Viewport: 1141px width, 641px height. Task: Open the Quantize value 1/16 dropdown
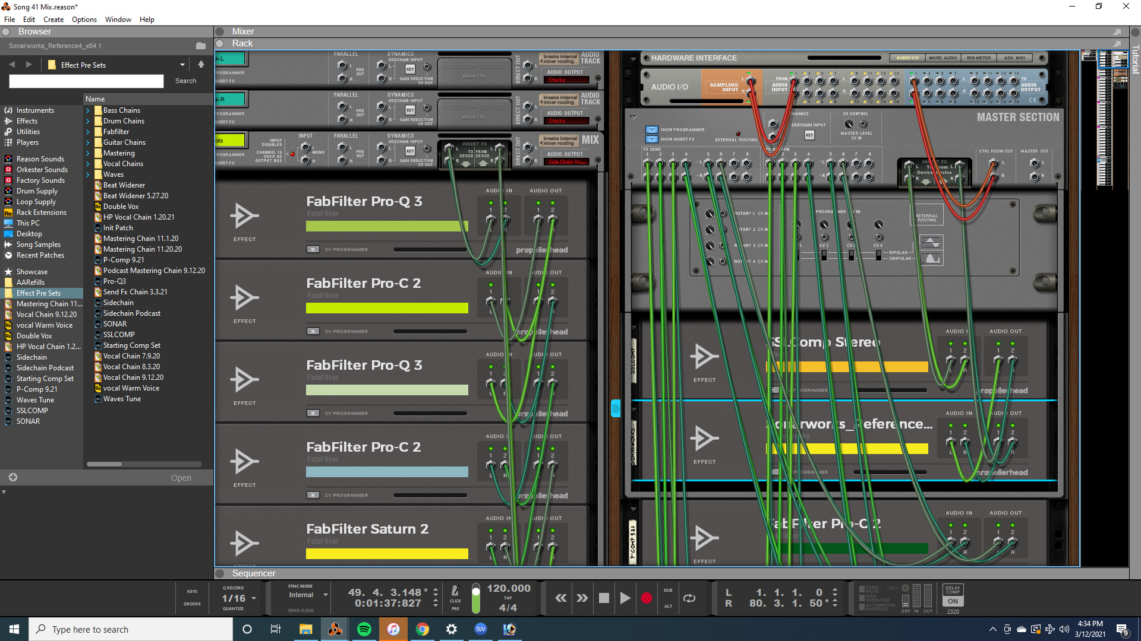[x=239, y=598]
